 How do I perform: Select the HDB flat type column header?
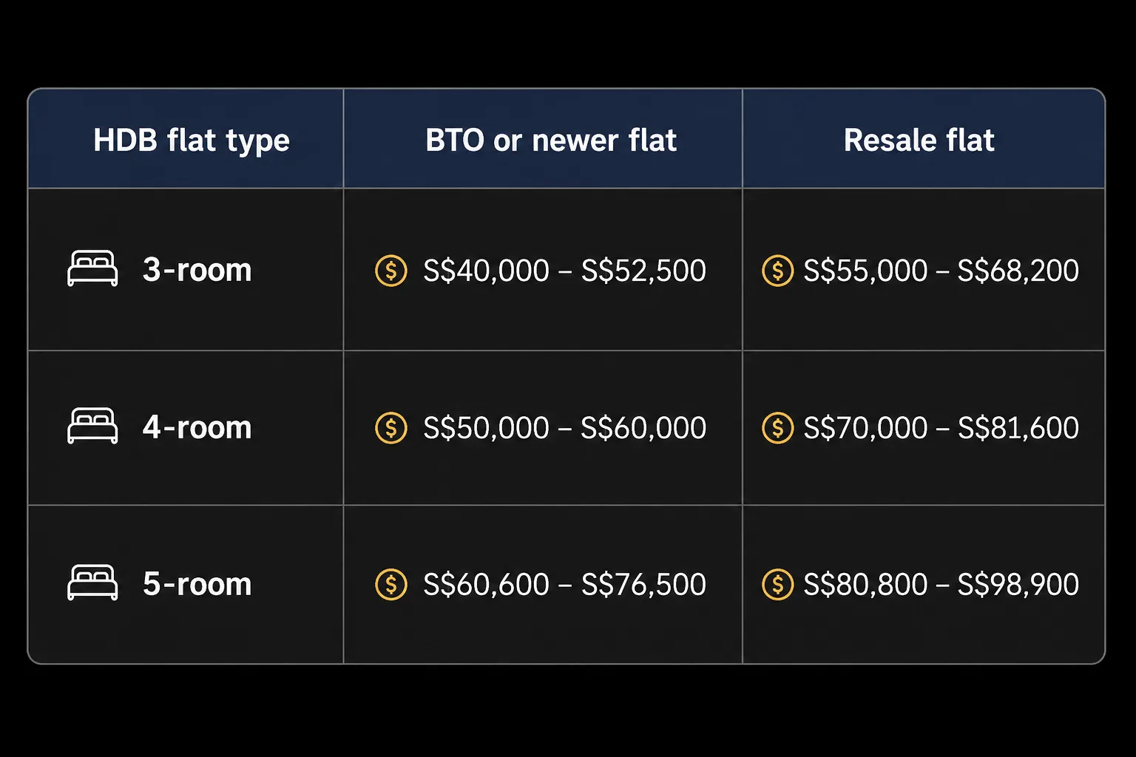click(192, 140)
